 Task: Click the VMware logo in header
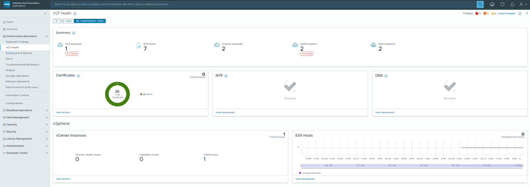pyautogui.click(x=7, y=4)
